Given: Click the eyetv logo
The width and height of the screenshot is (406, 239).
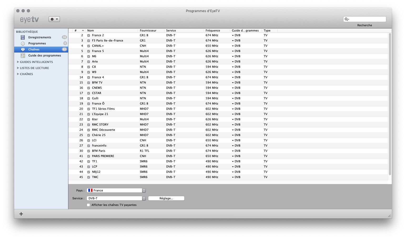Looking at the screenshot, I should (x=29, y=19).
